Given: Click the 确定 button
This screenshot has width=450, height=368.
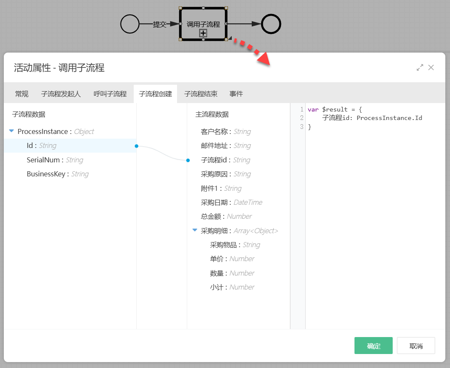Looking at the screenshot, I should coord(373,346).
